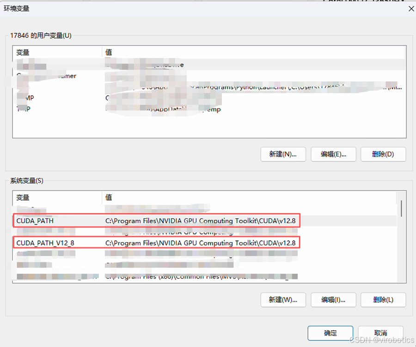Click the 新建(W)... button for system variables

pyautogui.click(x=283, y=300)
